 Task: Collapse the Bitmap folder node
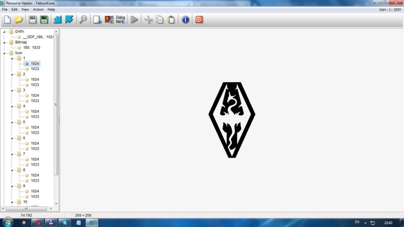point(4,42)
